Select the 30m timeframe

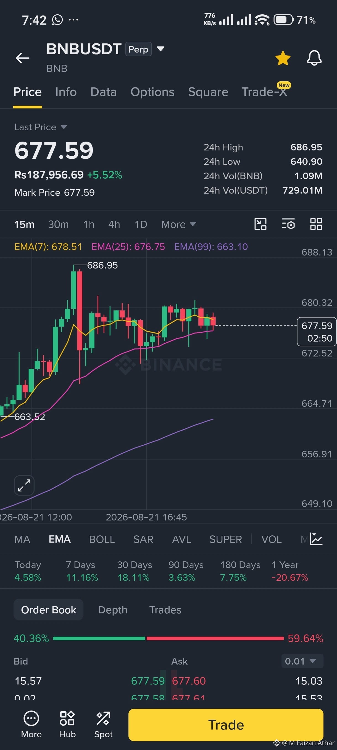coord(59,224)
